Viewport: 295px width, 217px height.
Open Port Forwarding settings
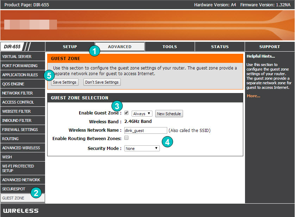23,66
